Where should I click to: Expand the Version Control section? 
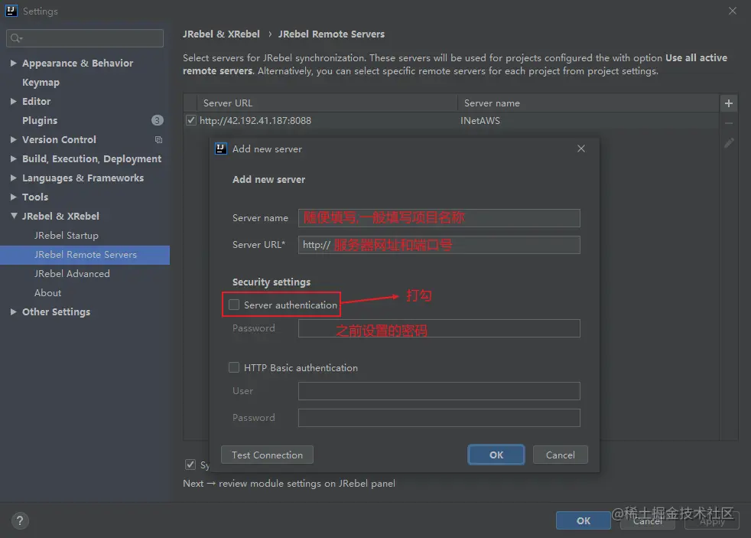tap(14, 139)
